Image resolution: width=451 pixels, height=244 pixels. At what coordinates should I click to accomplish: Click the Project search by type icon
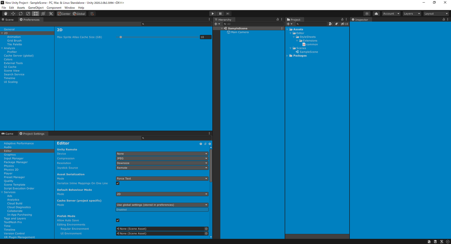point(330,24)
